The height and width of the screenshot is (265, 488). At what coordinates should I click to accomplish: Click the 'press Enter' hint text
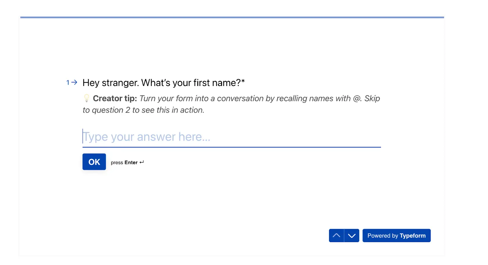[x=127, y=163]
